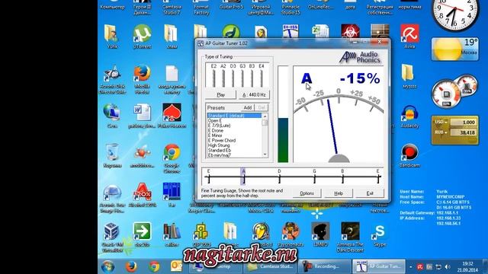Open the Avira antivirus desktop shortcut
488x274 pixels.
point(409,33)
